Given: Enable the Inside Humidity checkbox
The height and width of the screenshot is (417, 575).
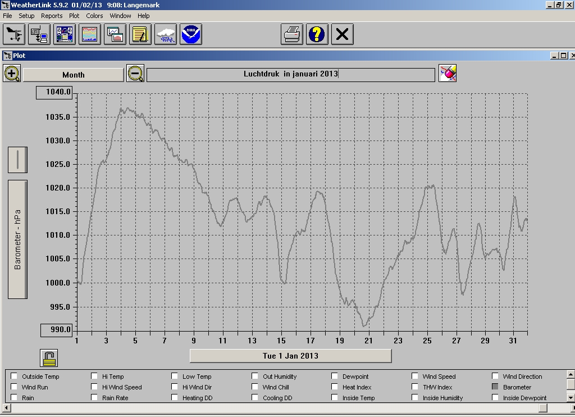Looking at the screenshot, I should click(x=415, y=397).
